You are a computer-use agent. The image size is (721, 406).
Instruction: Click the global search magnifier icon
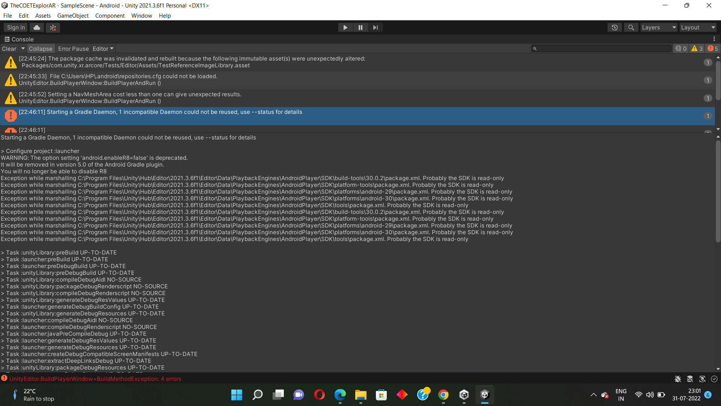631,27
